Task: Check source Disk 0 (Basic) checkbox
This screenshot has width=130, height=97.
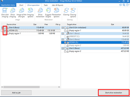Action: click(5, 28)
